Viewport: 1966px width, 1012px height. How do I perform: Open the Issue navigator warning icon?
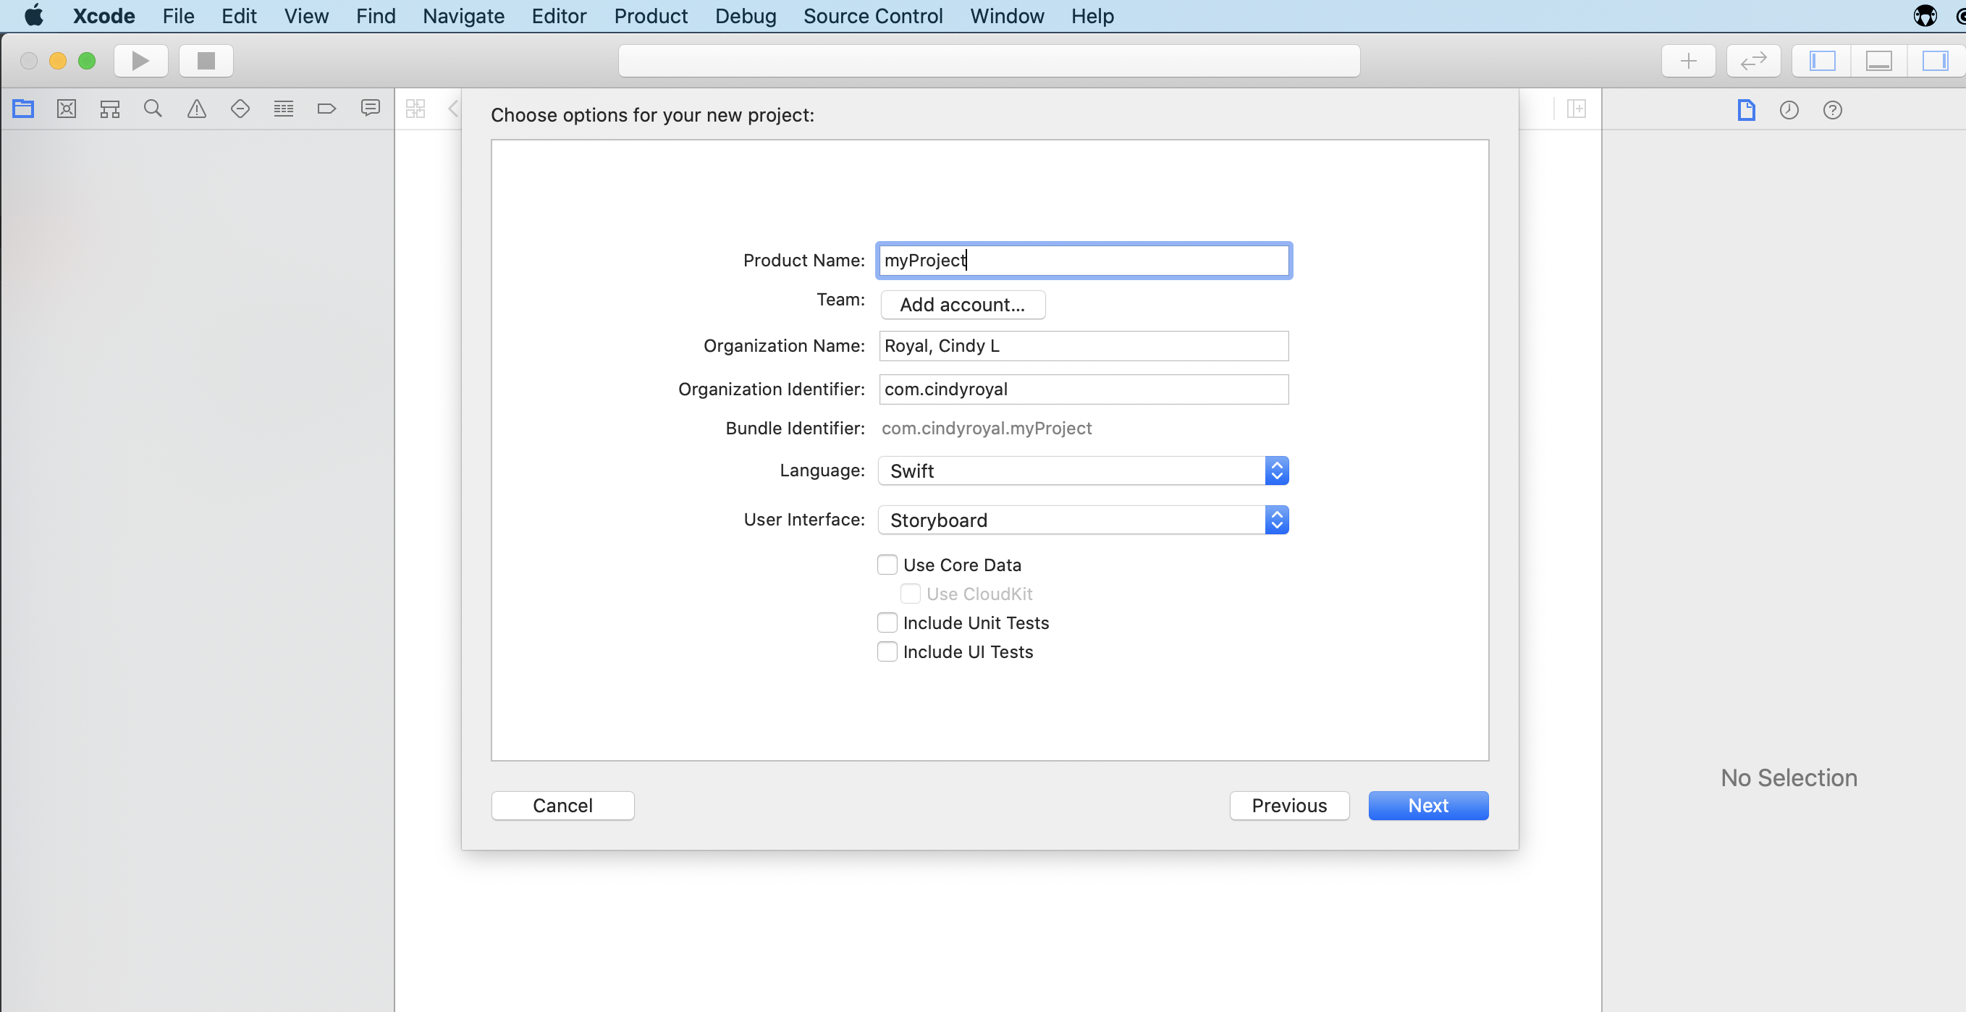197,109
